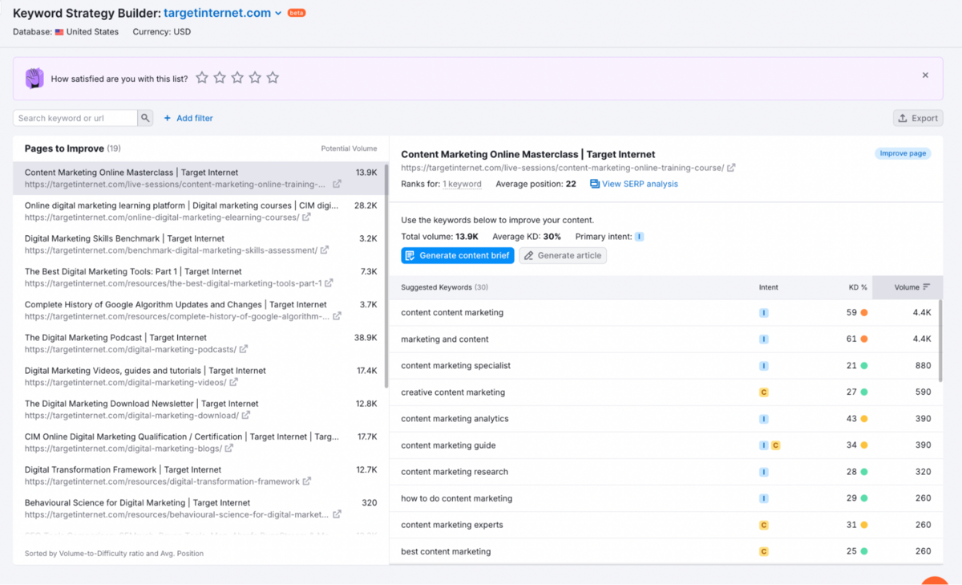Select Digital Marketing Videos, guides and tutorials page
Viewport: 962px width, 585px height.
point(199,376)
